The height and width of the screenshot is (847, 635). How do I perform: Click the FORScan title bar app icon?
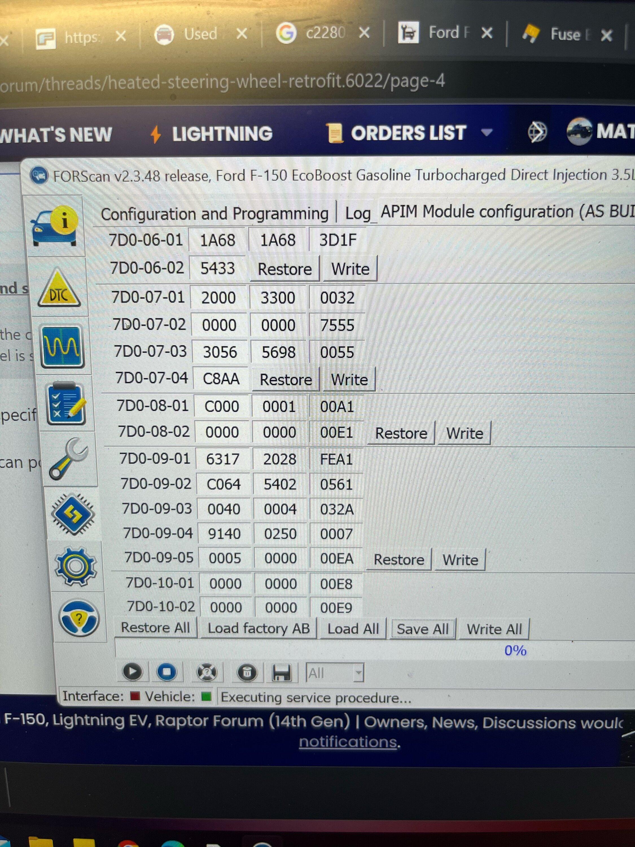pyautogui.click(x=39, y=176)
